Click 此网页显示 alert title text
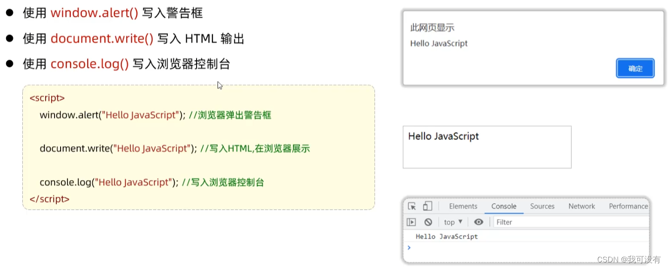This screenshot has height=268, width=668. tap(432, 28)
